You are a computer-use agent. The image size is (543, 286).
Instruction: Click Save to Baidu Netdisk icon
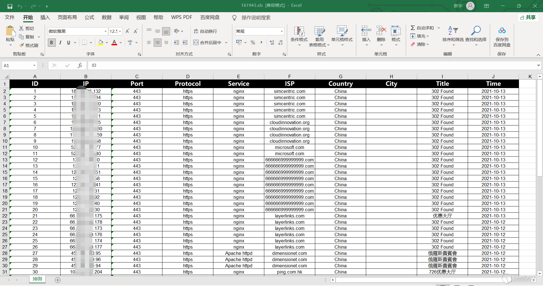(502, 31)
